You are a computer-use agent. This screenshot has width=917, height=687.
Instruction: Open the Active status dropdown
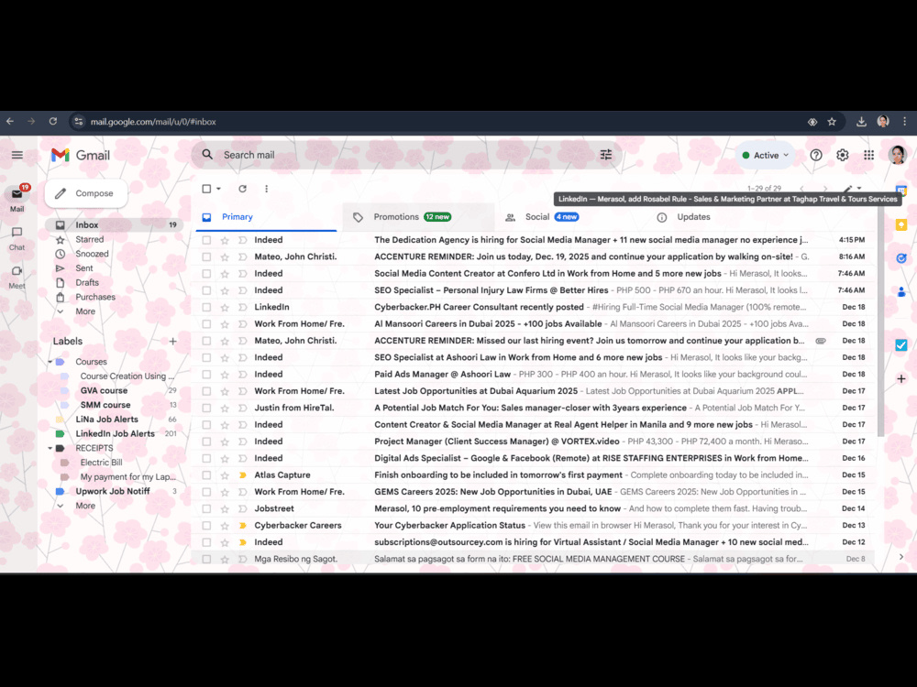tap(766, 155)
